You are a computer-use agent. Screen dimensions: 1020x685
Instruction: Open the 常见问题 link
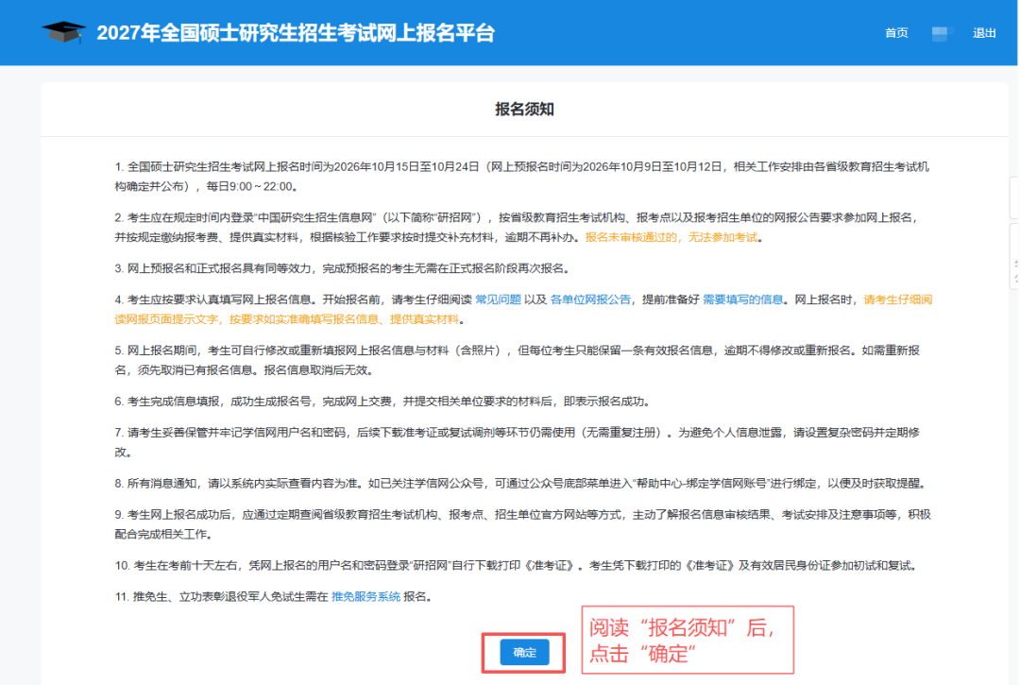(x=499, y=300)
